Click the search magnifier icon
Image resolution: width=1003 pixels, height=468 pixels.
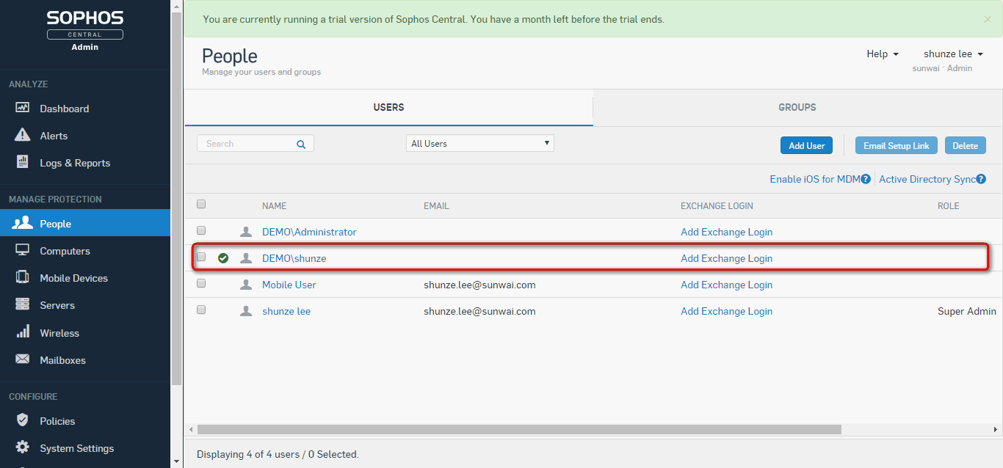click(x=301, y=145)
